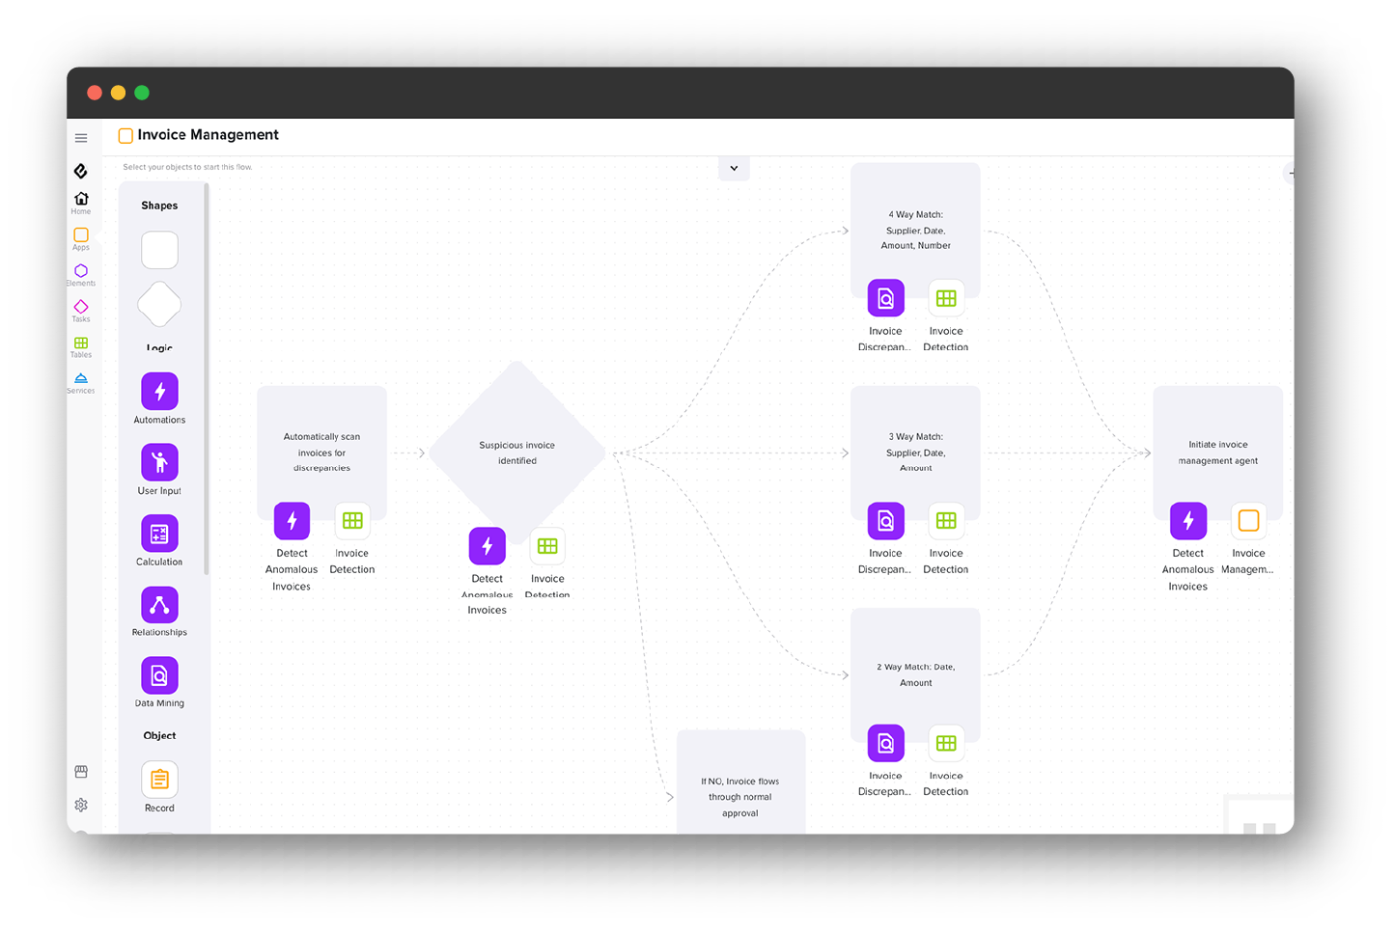Click Invoice Detection icon under 2 Way Match
The height and width of the screenshot is (933, 1394).
click(946, 743)
